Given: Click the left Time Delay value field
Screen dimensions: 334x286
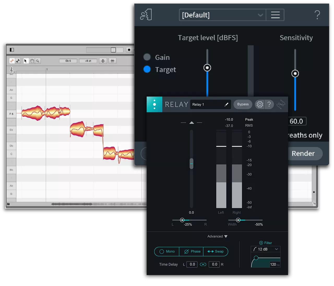Looking at the screenshot, I should click(x=192, y=264).
